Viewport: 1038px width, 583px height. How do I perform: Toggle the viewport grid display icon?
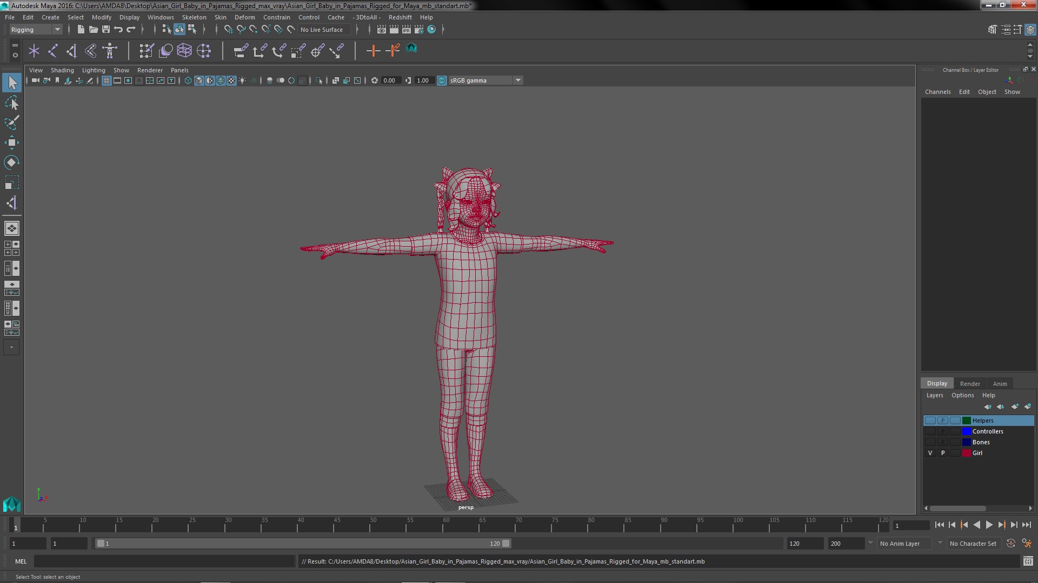click(106, 80)
